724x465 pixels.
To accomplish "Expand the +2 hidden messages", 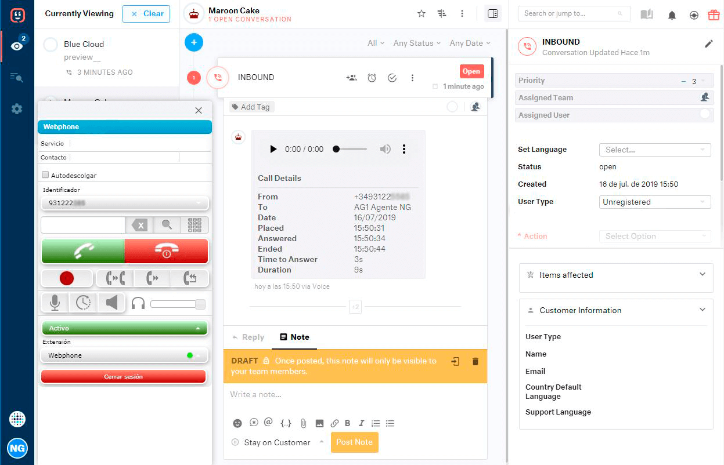I will (x=355, y=307).
